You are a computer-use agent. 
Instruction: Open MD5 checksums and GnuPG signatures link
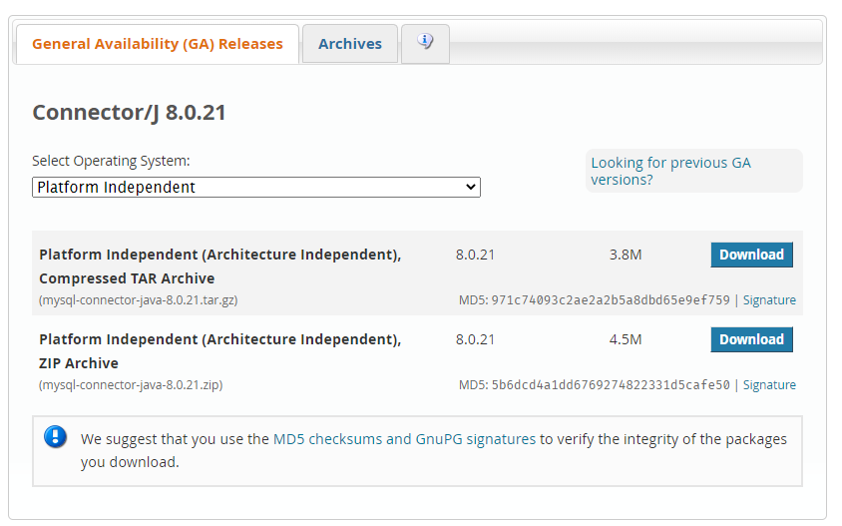404,439
